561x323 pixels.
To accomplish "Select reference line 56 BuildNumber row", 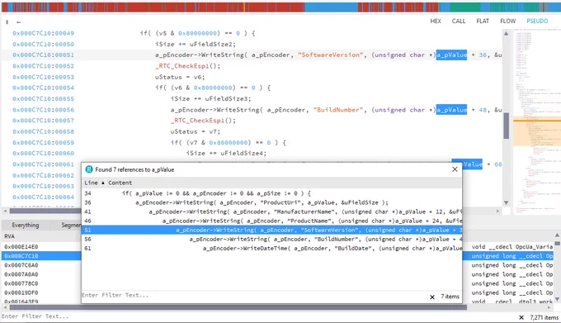I will (x=271, y=240).
